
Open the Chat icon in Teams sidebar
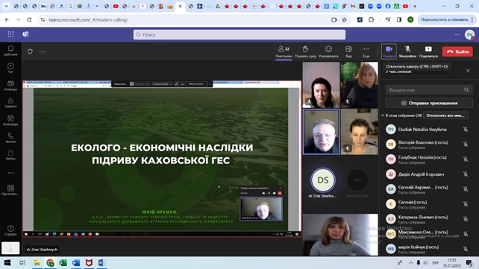coord(10,67)
